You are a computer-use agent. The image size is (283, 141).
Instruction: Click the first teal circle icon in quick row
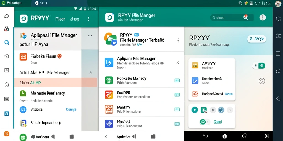pyautogui.click(x=195, y=110)
